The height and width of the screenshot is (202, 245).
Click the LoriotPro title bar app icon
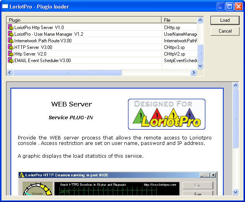pos(5,7)
